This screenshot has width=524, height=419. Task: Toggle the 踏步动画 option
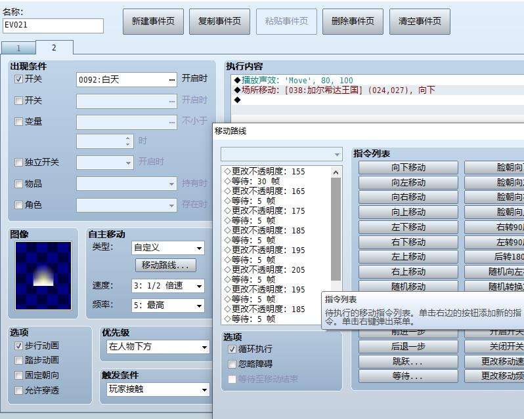pyautogui.click(x=18, y=360)
